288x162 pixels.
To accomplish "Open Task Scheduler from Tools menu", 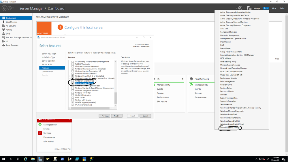I will (x=226, y=105).
